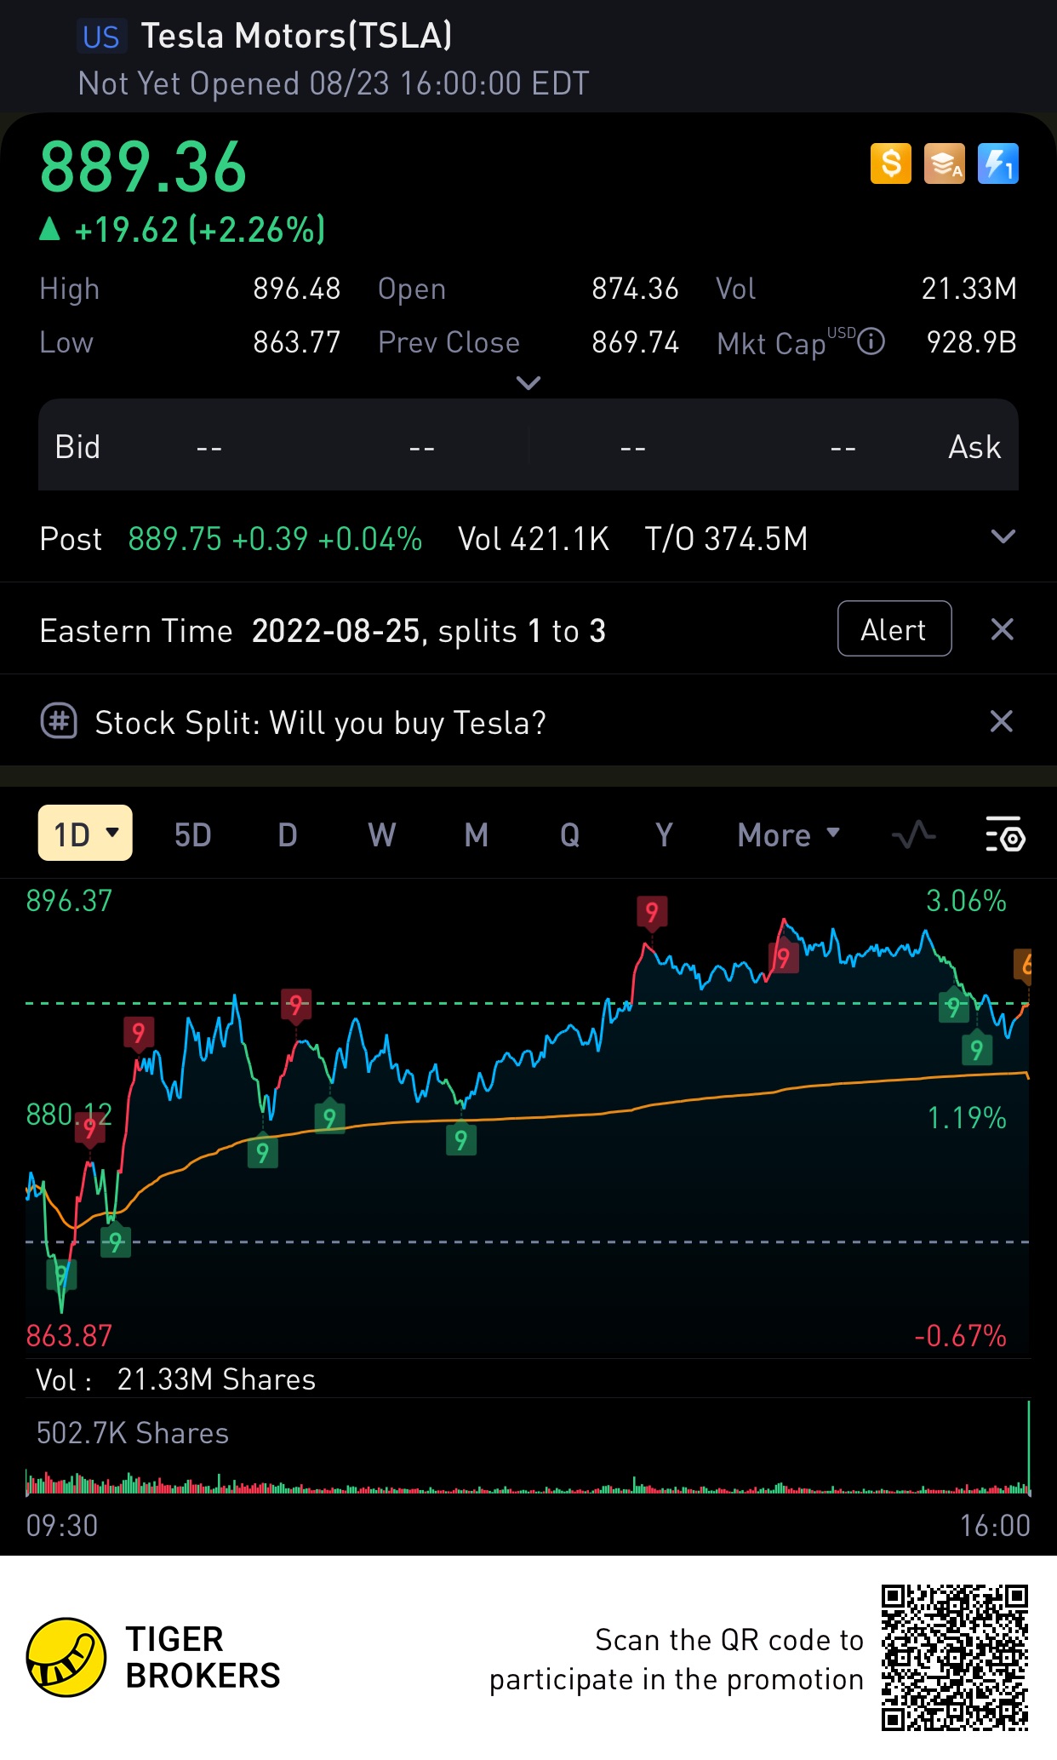Open Stock Split: Will you buy Tesla?
The width and height of the screenshot is (1057, 1760).
click(x=320, y=722)
